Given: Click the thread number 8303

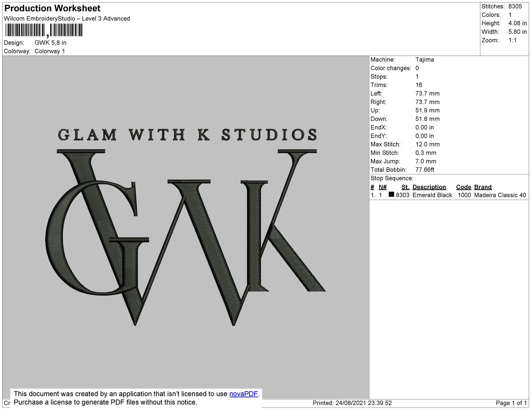Looking at the screenshot, I should pos(402,195).
